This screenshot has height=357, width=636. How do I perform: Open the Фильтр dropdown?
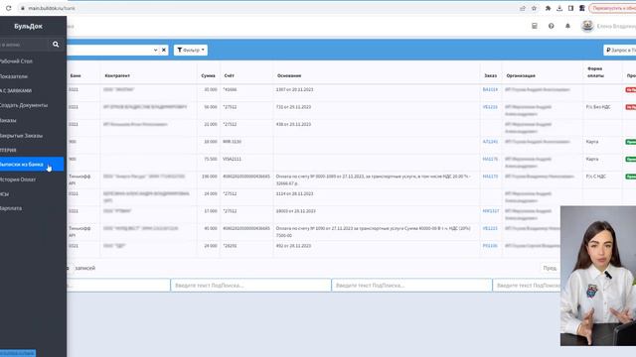(191, 50)
